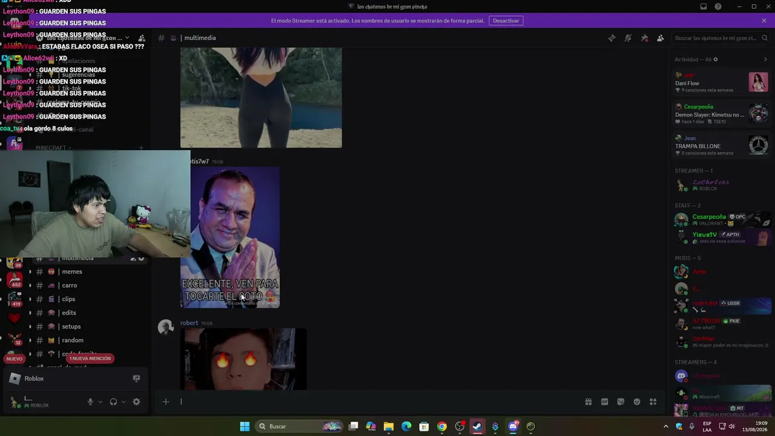Open server with 12 notifications badge

pos(15,339)
